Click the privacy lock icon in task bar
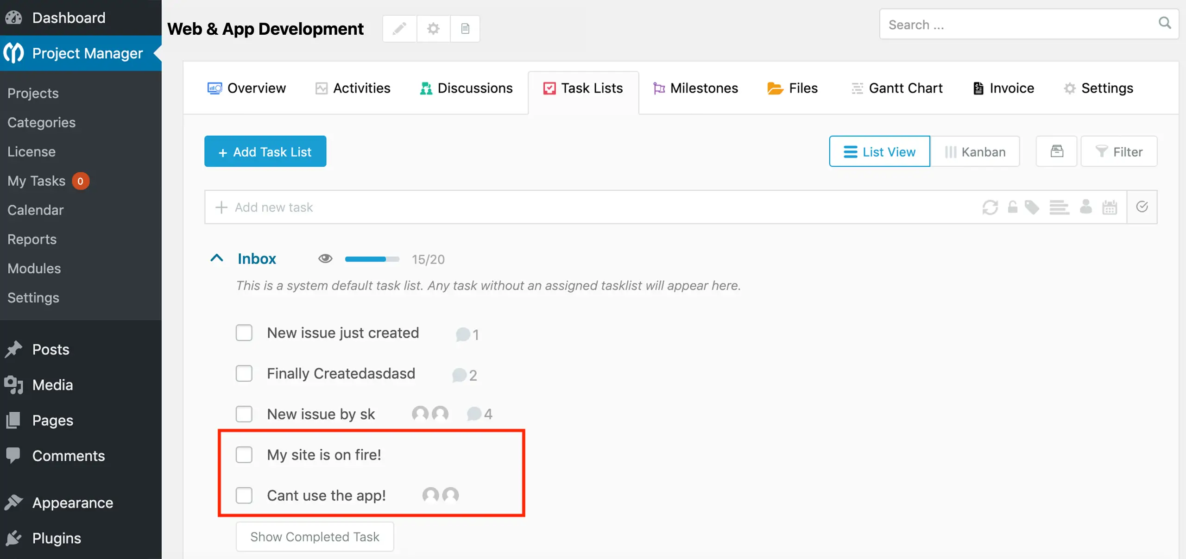 1013,207
